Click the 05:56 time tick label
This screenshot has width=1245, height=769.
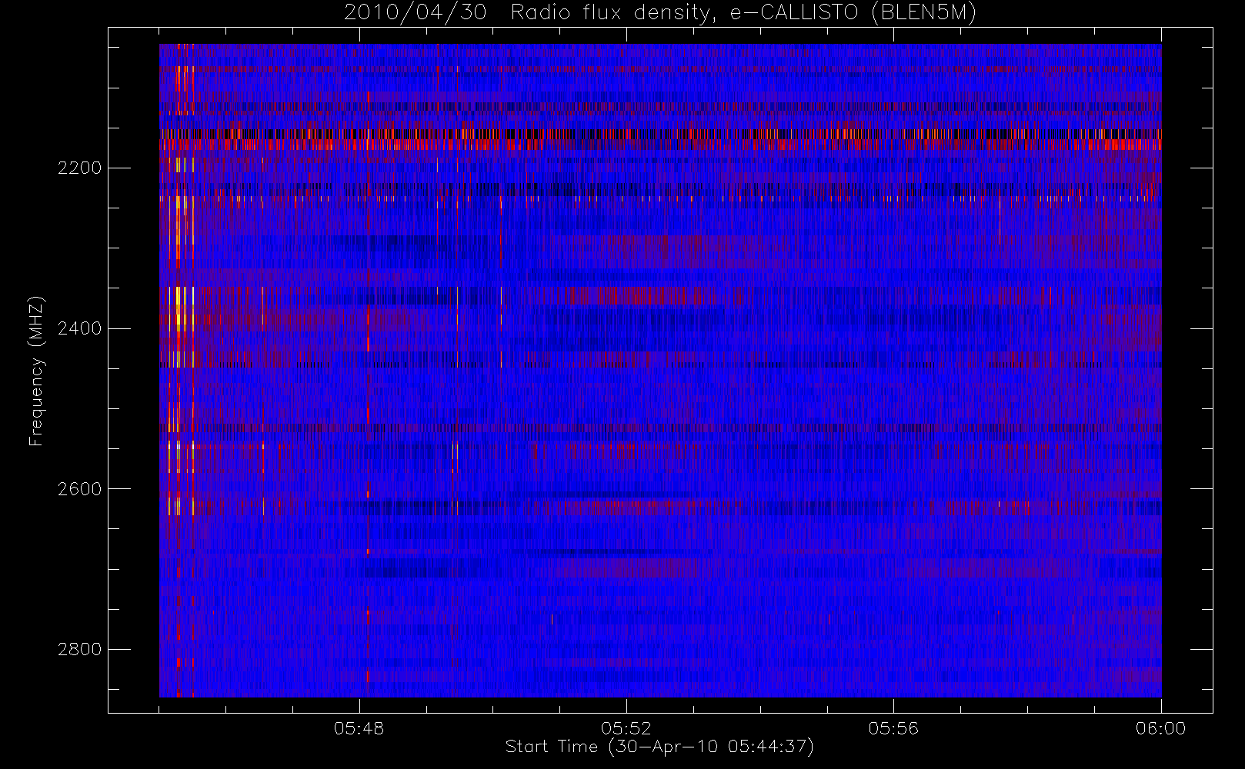(893, 728)
